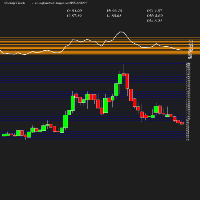Click the "171" indicator axis label
Viewport: 200px width, 200px height.
pyautogui.click(x=191, y=41)
